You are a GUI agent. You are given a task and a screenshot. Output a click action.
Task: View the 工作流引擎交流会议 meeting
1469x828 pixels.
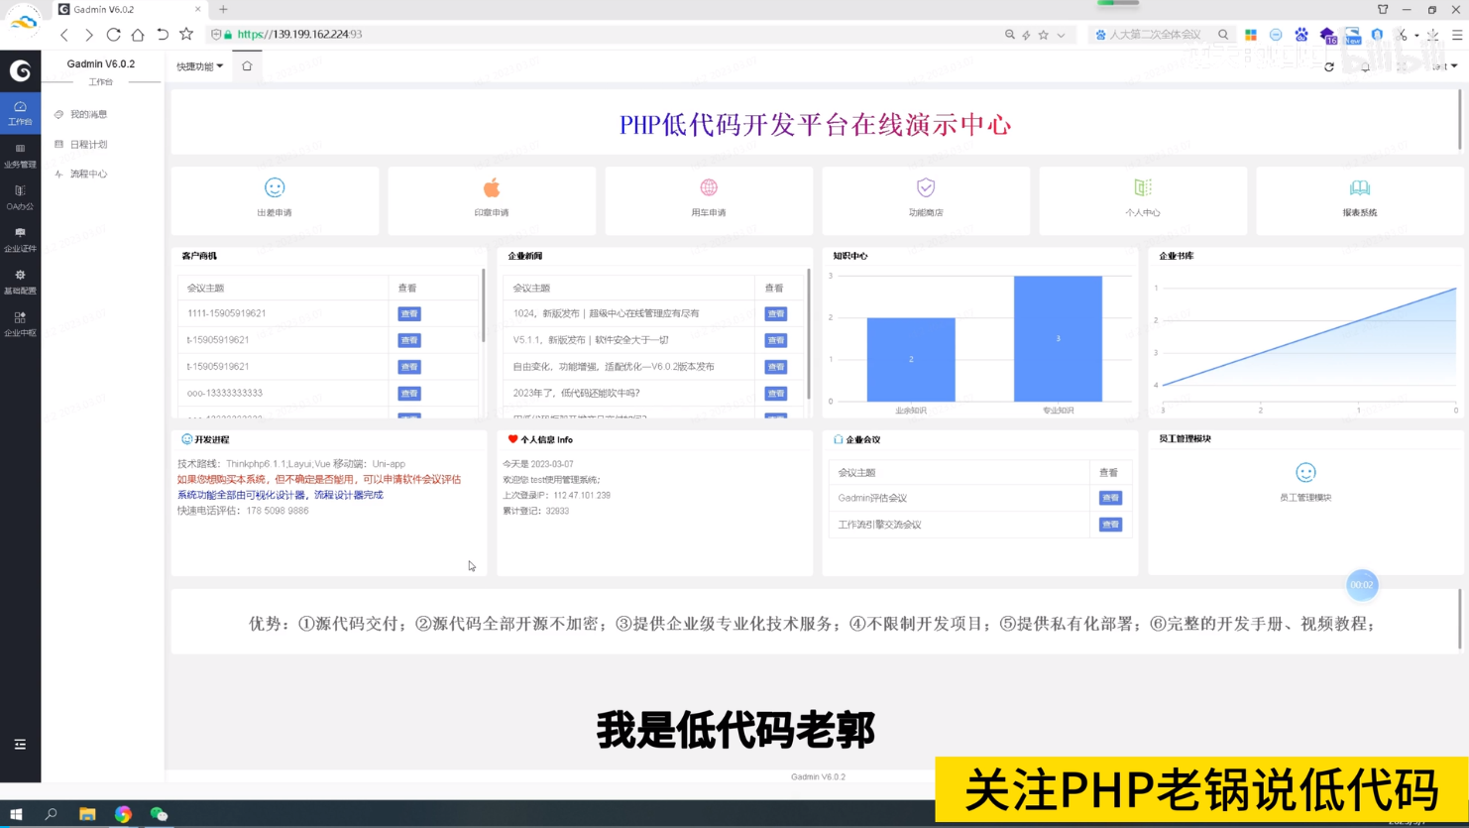(x=1110, y=525)
